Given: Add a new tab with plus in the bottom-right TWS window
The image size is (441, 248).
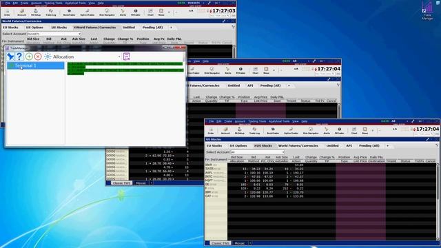Looking at the screenshot, I should point(387,146).
